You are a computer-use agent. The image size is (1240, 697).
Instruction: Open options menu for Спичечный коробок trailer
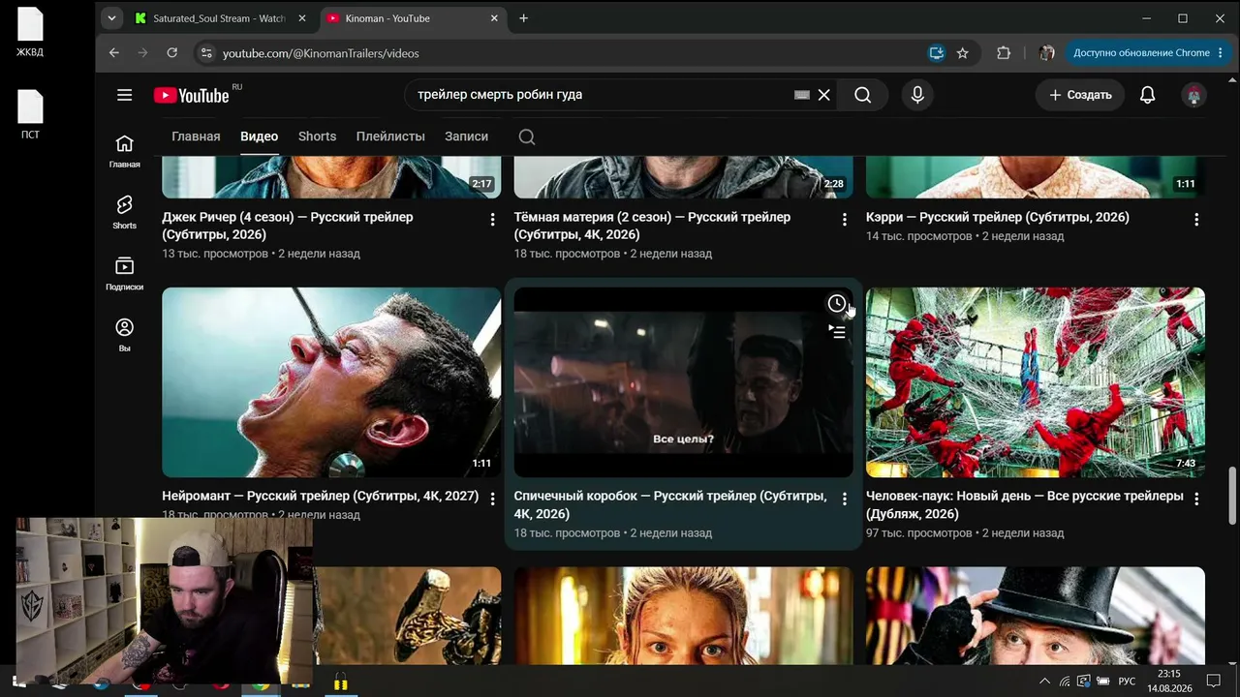point(844,499)
